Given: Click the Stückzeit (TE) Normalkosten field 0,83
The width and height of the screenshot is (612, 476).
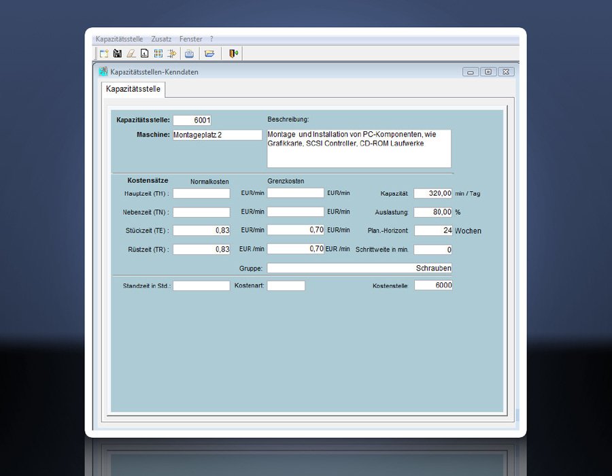Looking at the screenshot, I should [201, 231].
